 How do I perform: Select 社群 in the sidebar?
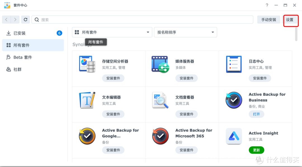click(x=33, y=69)
